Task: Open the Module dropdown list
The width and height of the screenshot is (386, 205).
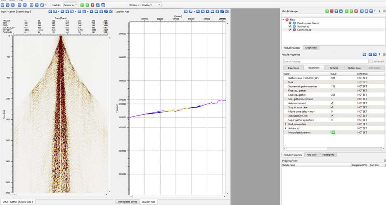Action: [70, 5]
